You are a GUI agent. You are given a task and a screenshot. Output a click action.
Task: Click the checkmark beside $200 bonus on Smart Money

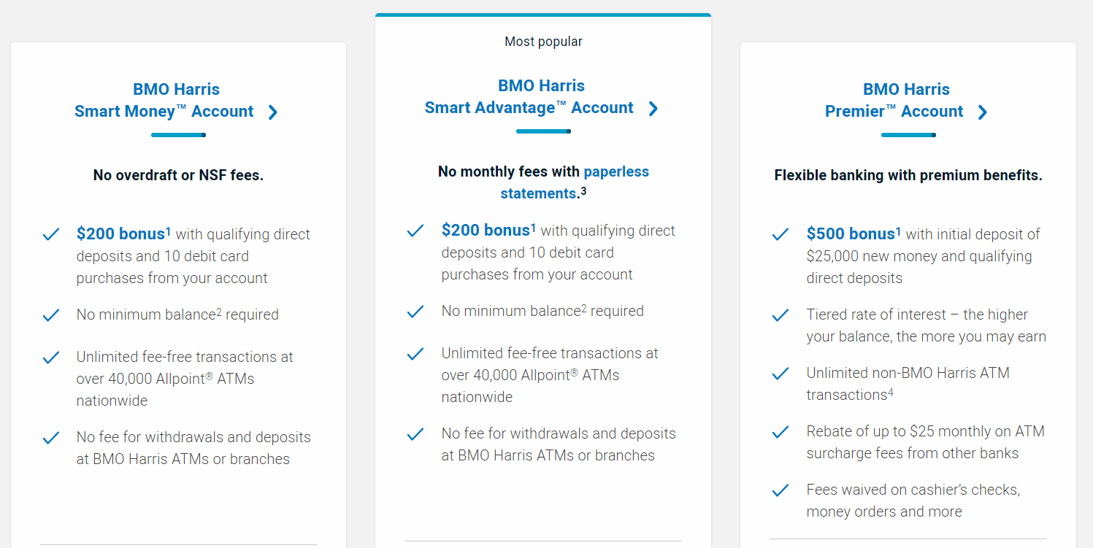coord(51,234)
